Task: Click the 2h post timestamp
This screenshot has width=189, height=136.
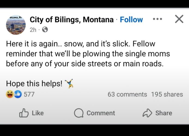Action: coord(33,30)
